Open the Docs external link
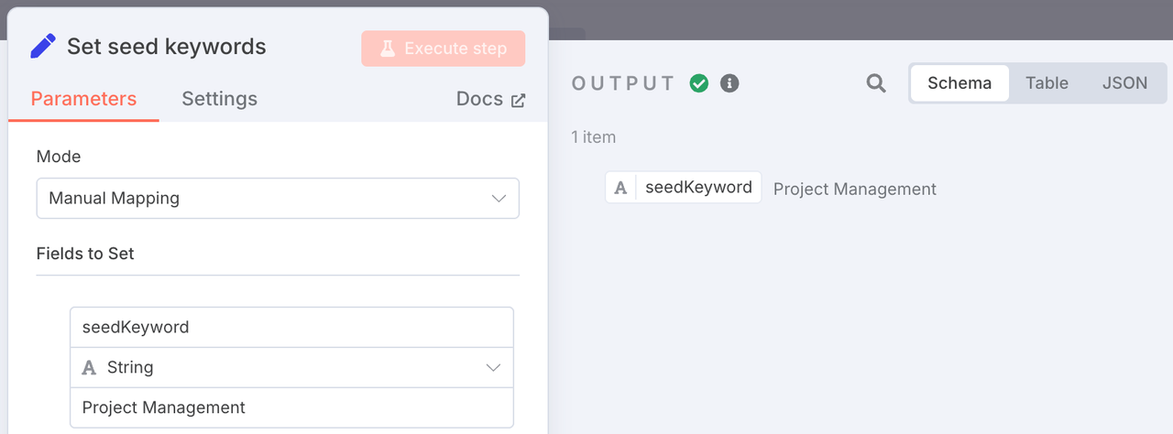The width and height of the screenshot is (1173, 434). [x=490, y=99]
